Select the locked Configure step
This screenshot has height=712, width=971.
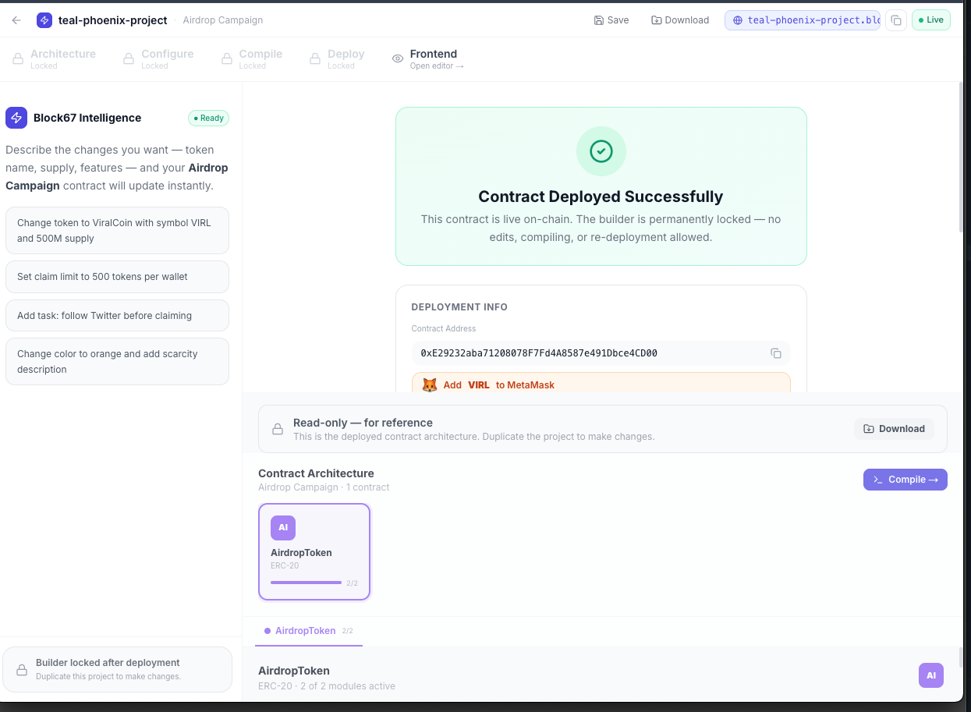[x=158, y=58]
